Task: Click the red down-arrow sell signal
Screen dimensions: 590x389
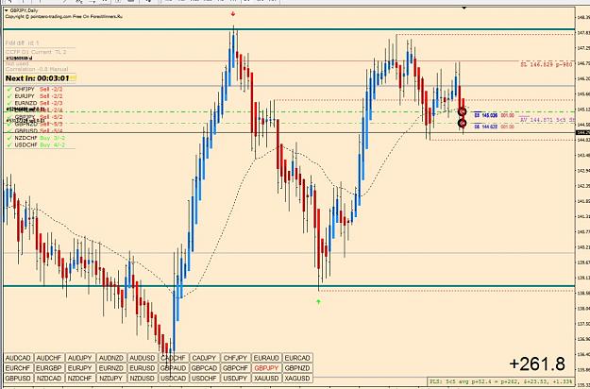Action: tap(233, 14)
